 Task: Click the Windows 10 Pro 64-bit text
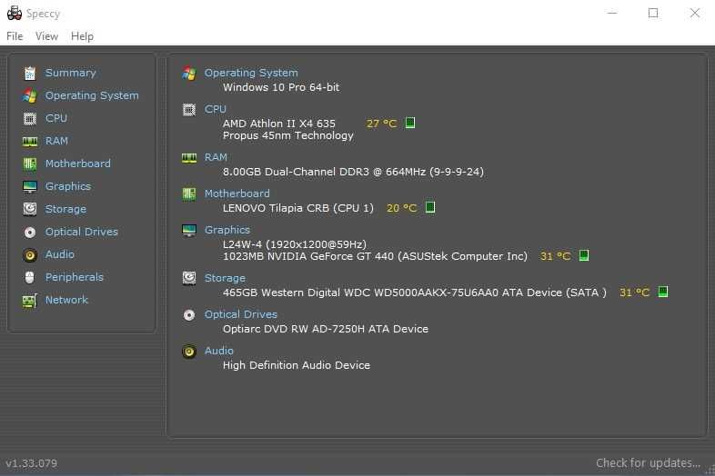tap(281, 87)
